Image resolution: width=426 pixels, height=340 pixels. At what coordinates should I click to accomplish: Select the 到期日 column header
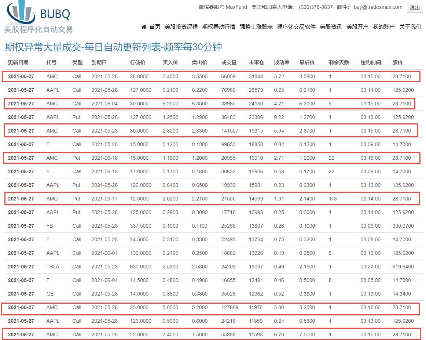[x=99, y=62]
